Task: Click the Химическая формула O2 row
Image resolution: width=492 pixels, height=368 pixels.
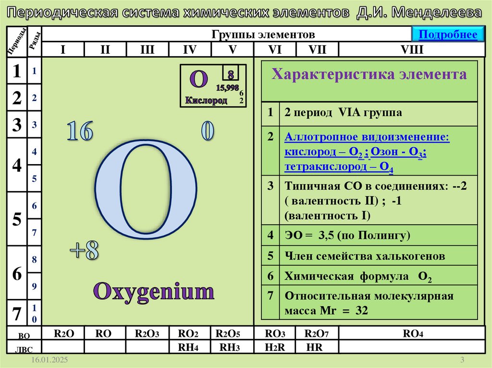Action: 369,276
